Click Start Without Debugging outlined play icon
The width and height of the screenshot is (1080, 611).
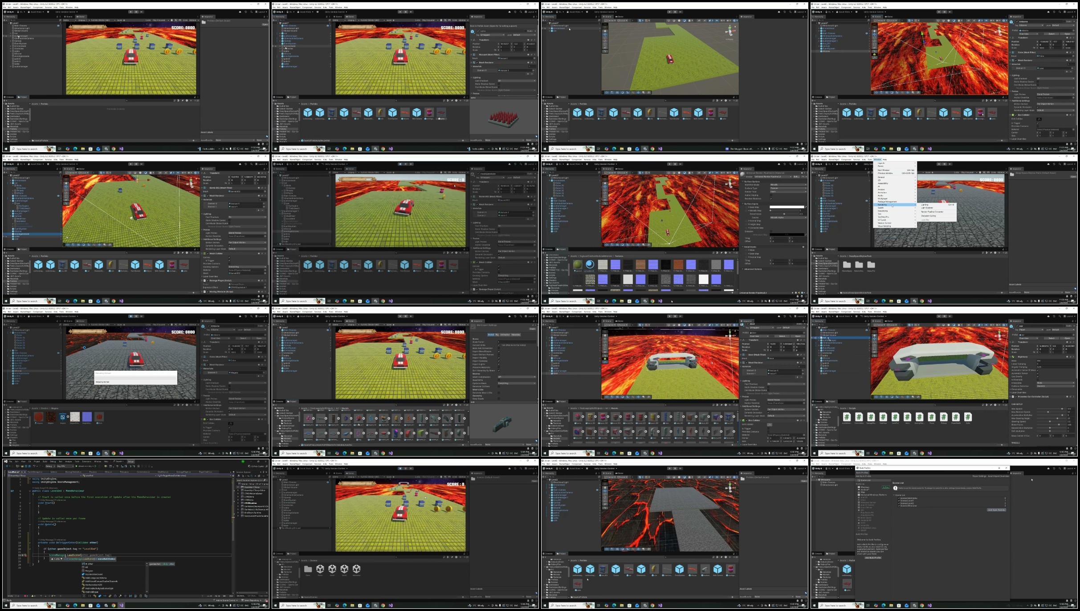coord(95,466)
